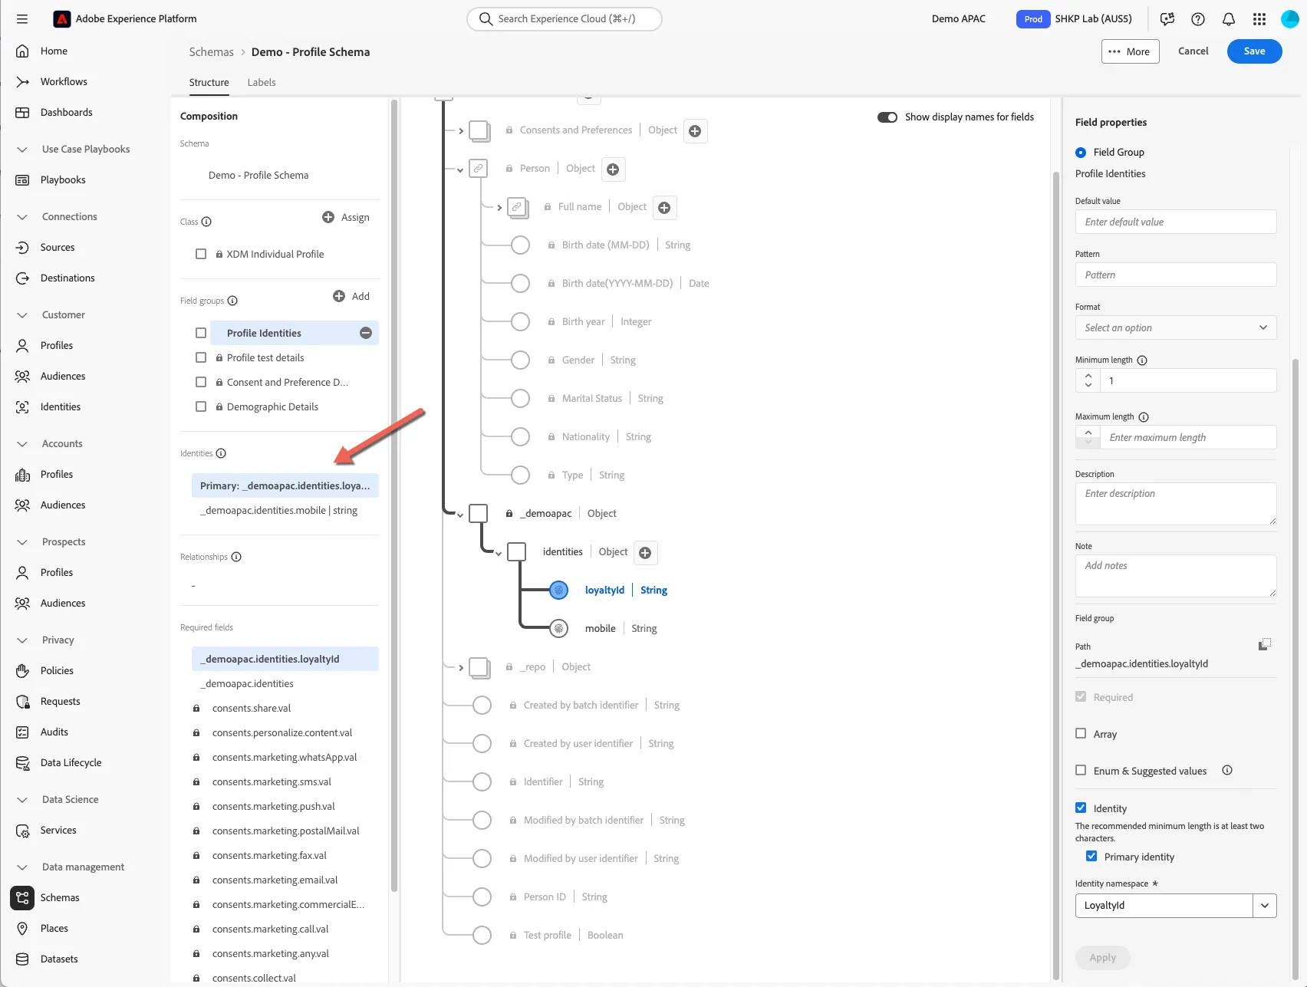Image resolution: width=1307 pixels, height=987 pixels.
Task: Open the Identity namespace dropdown arrow
Action: [1265, 906]
